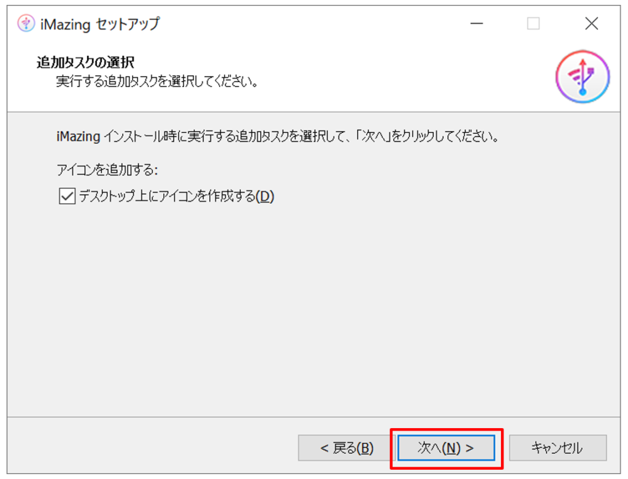Click the デスクトップ上にアイコンを作成する(D) label text
Viewport: 628px width, 479px height.
point(176,196)
